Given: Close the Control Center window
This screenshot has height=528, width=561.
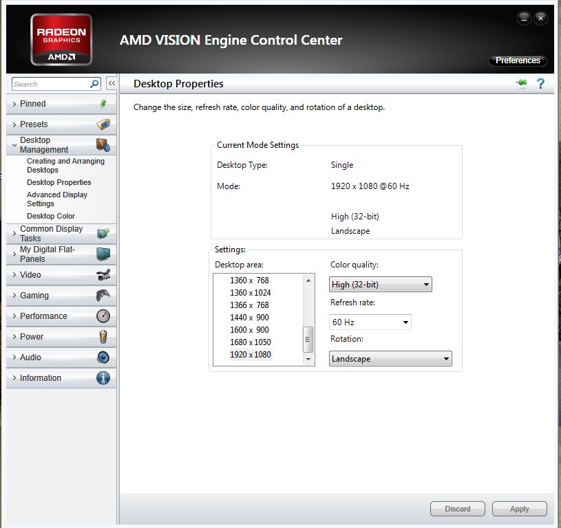Looking at the screenshot, I should pos(540,19).
